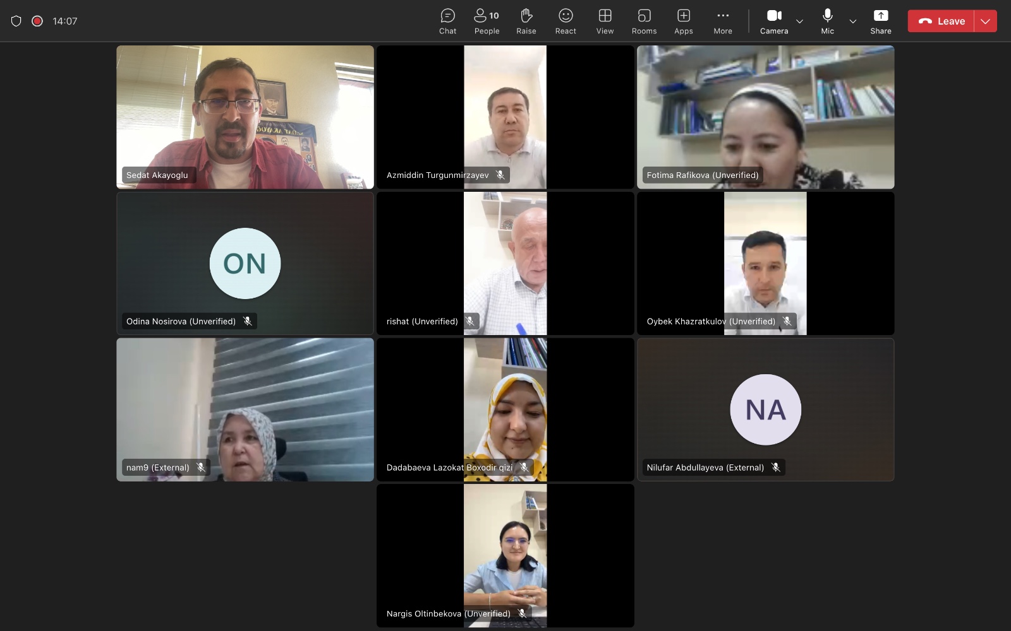Toggle the Camera on or off
This screenshot has width=1011, height=631.
click(x=774, y=21)
